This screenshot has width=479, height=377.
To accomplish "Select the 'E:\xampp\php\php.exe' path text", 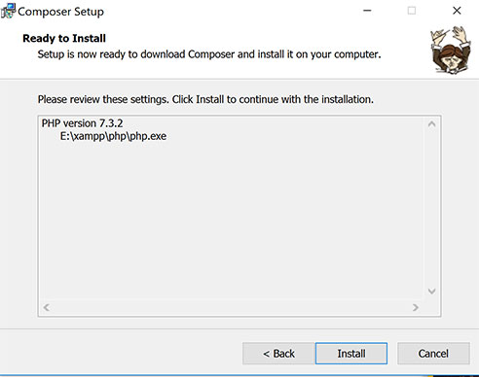I will 113,136.
